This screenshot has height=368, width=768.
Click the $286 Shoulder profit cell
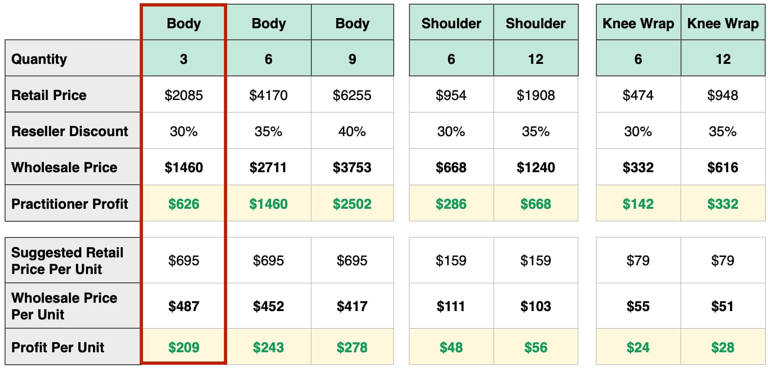click(x=451, y=204)
